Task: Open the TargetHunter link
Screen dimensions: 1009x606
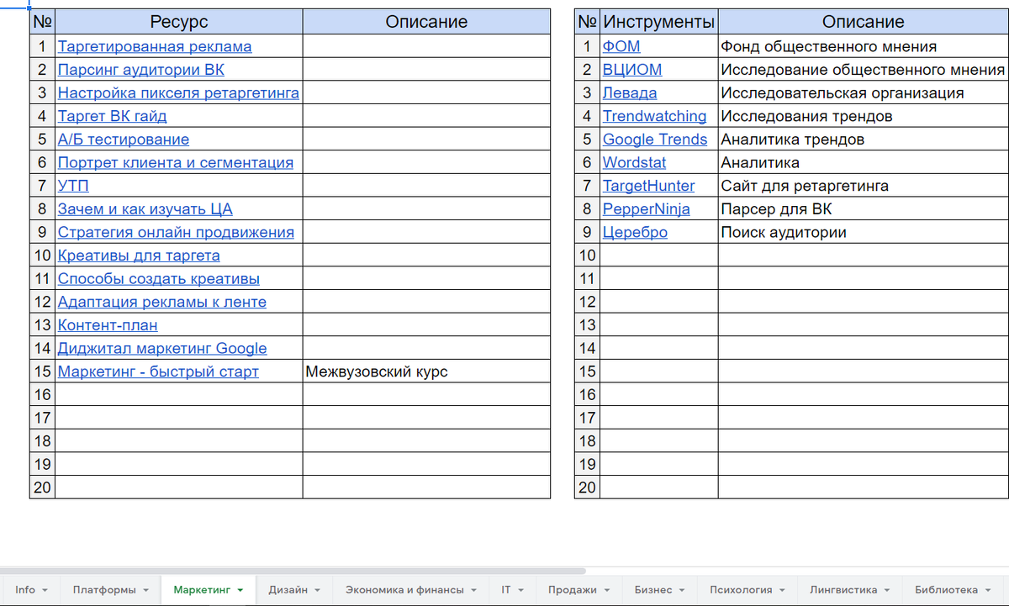Action: [x=649, y=186]
